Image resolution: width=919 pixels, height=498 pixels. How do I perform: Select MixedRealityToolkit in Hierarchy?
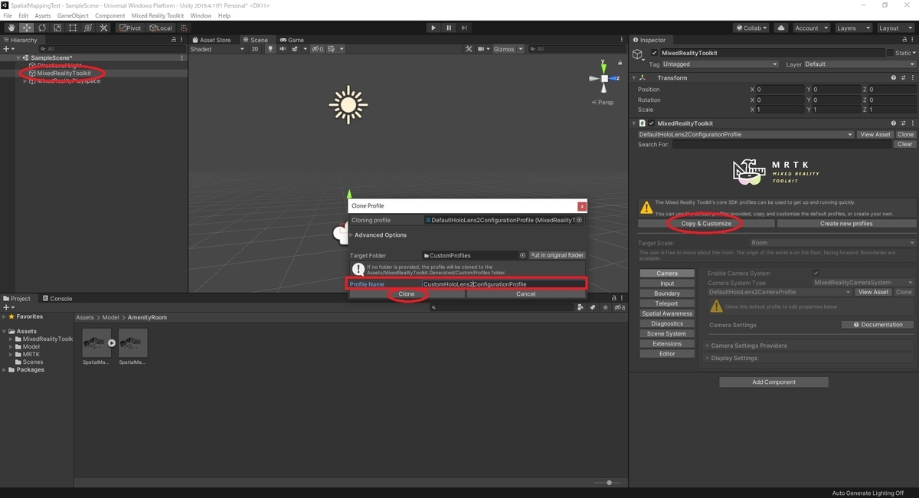click(64, 73)
